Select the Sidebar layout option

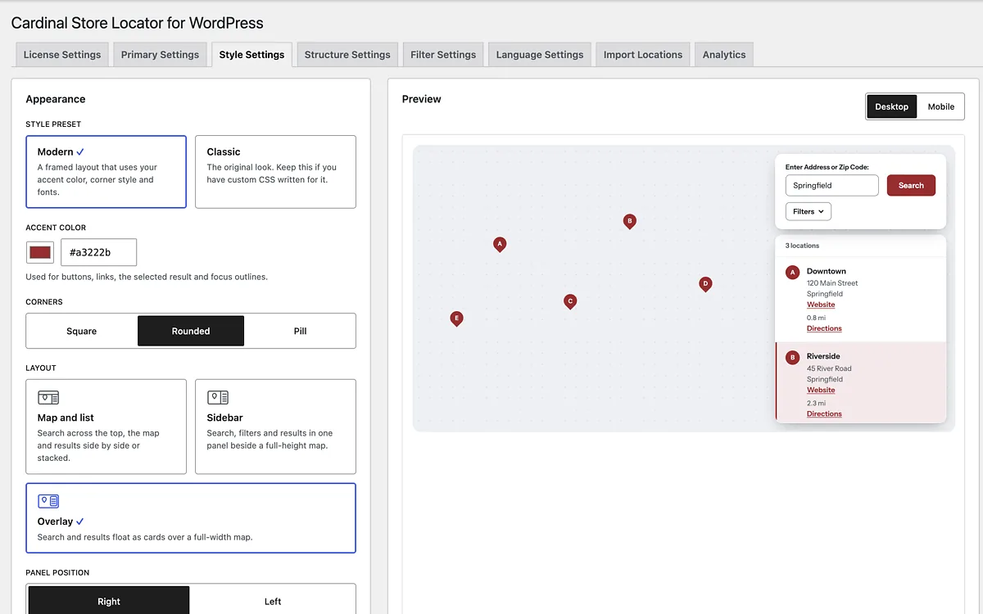coord(275,427)
